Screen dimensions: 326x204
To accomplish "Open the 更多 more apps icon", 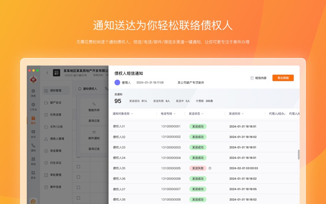I will pyautogui.click(x=33, y=175).
